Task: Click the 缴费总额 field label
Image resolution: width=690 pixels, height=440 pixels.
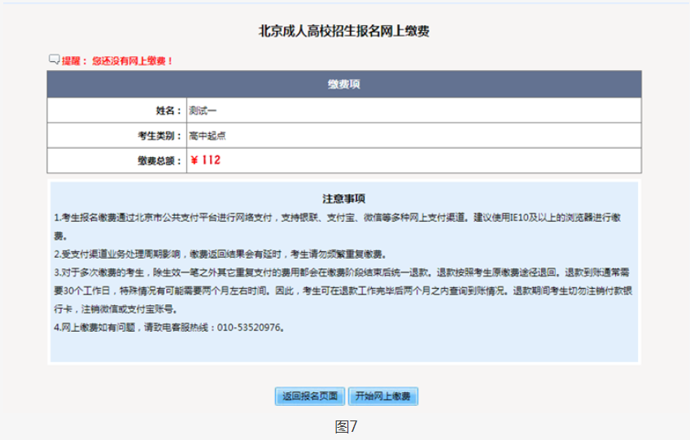Action: click(x=159, y=160)
